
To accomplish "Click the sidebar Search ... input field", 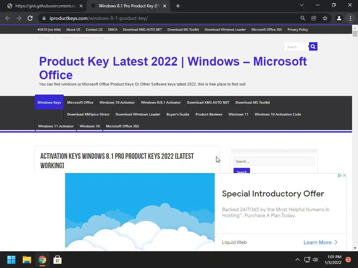I will [274, 161].
